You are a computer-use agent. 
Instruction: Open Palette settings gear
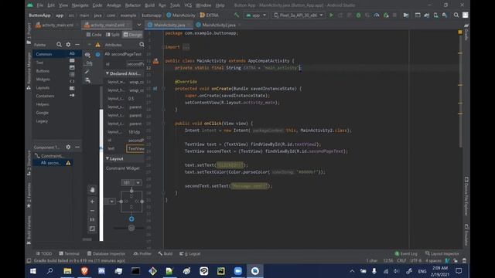[68, 45]
